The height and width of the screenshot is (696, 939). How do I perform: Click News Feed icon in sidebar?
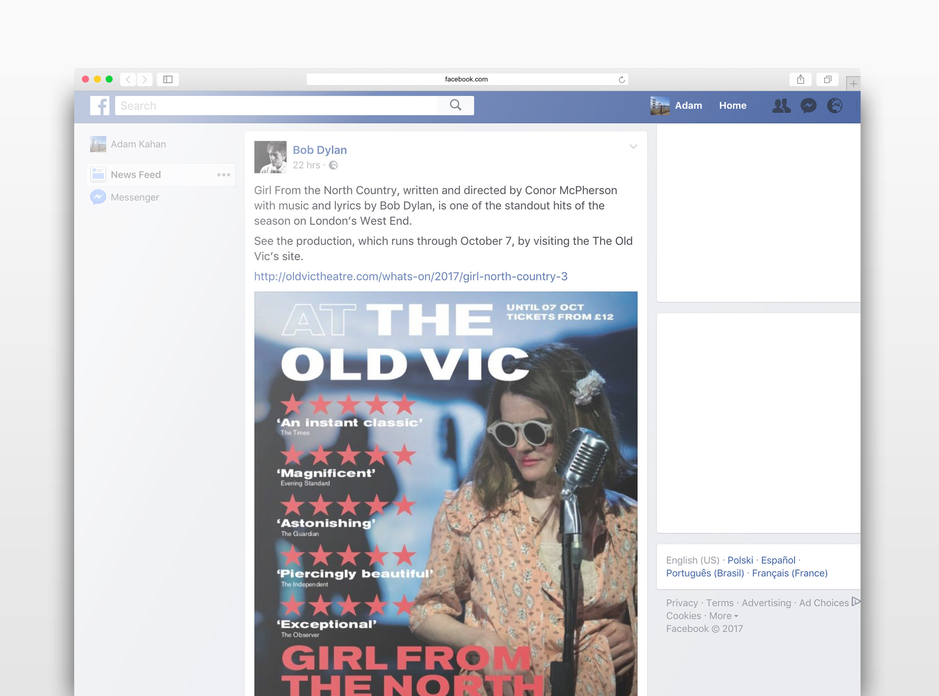pyautogui.click(x=98, y=174)
